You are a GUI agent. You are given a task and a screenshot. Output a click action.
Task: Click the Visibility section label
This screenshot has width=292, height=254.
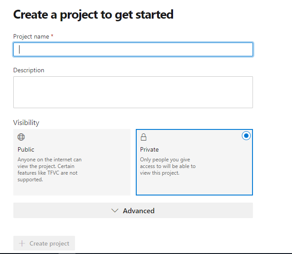click(26, 123)
